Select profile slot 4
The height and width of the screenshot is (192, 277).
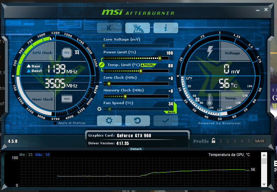242,141
